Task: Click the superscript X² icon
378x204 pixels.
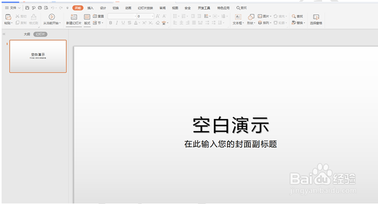Action: [144, 23]
